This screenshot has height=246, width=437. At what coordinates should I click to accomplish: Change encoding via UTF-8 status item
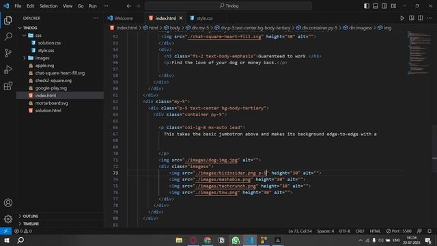[345, 231]
